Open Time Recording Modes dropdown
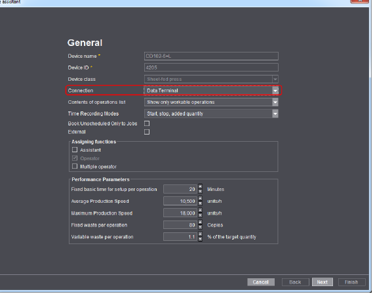Image resolution: width=373 pixels, height=294 pixels. [x=275, y=114]
